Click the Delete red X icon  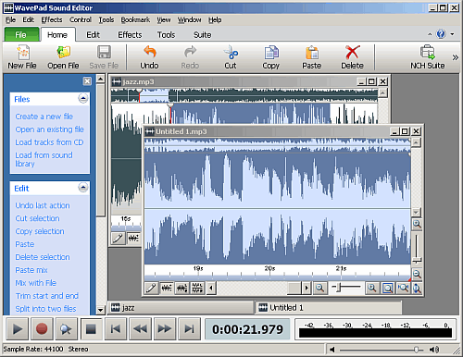[352, 53]
